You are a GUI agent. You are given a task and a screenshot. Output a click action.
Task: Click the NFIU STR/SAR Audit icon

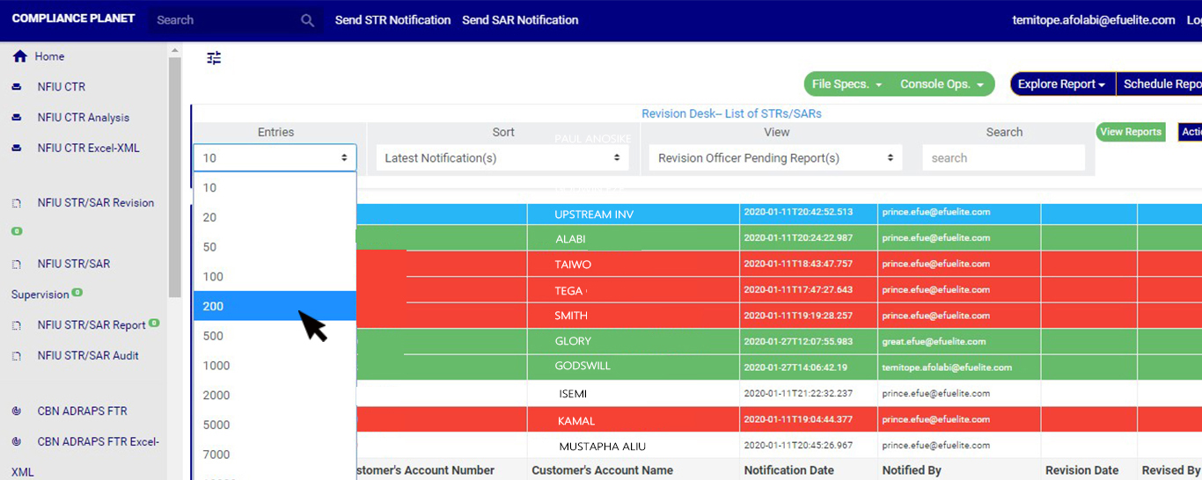[17, 356]
